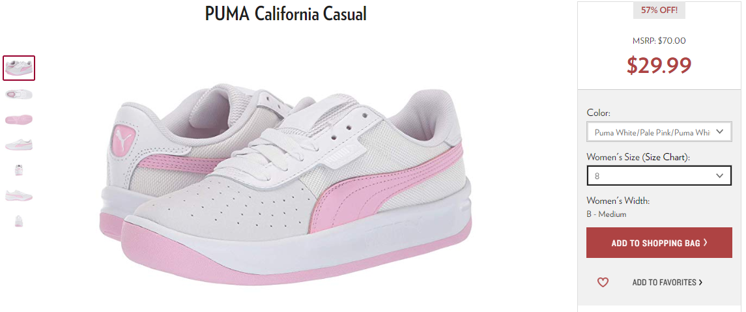Screen dimensions: 746x312
Task: Select the first pair-view shoe thumbnail
Action: click(19, 68)
